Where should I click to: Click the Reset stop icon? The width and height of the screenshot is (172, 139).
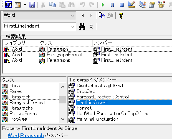[x=122, y=5]
